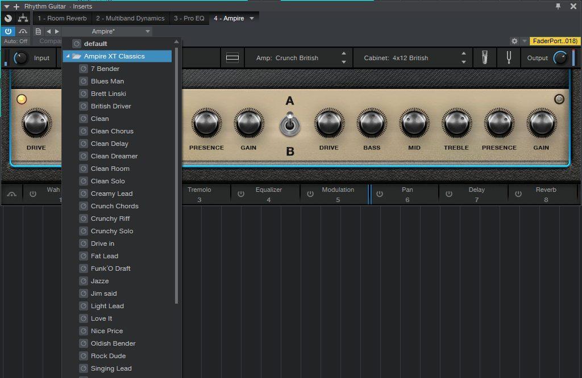582x378 pixels.
Task: Step Cabinet model up arrow
Action: click(x=464, y=53)
